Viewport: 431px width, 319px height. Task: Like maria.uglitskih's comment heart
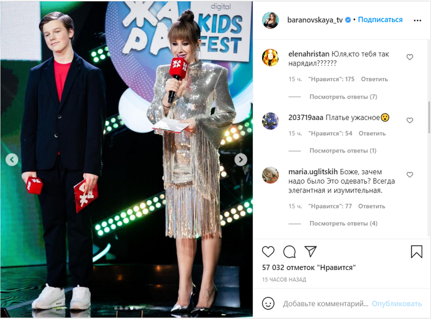click(410, 175)
